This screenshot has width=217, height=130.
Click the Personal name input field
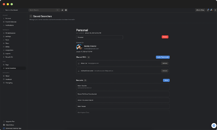99,37
